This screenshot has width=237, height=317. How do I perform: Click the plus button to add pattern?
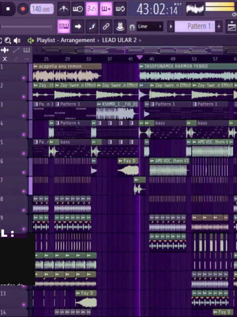[x=218, y=26]
